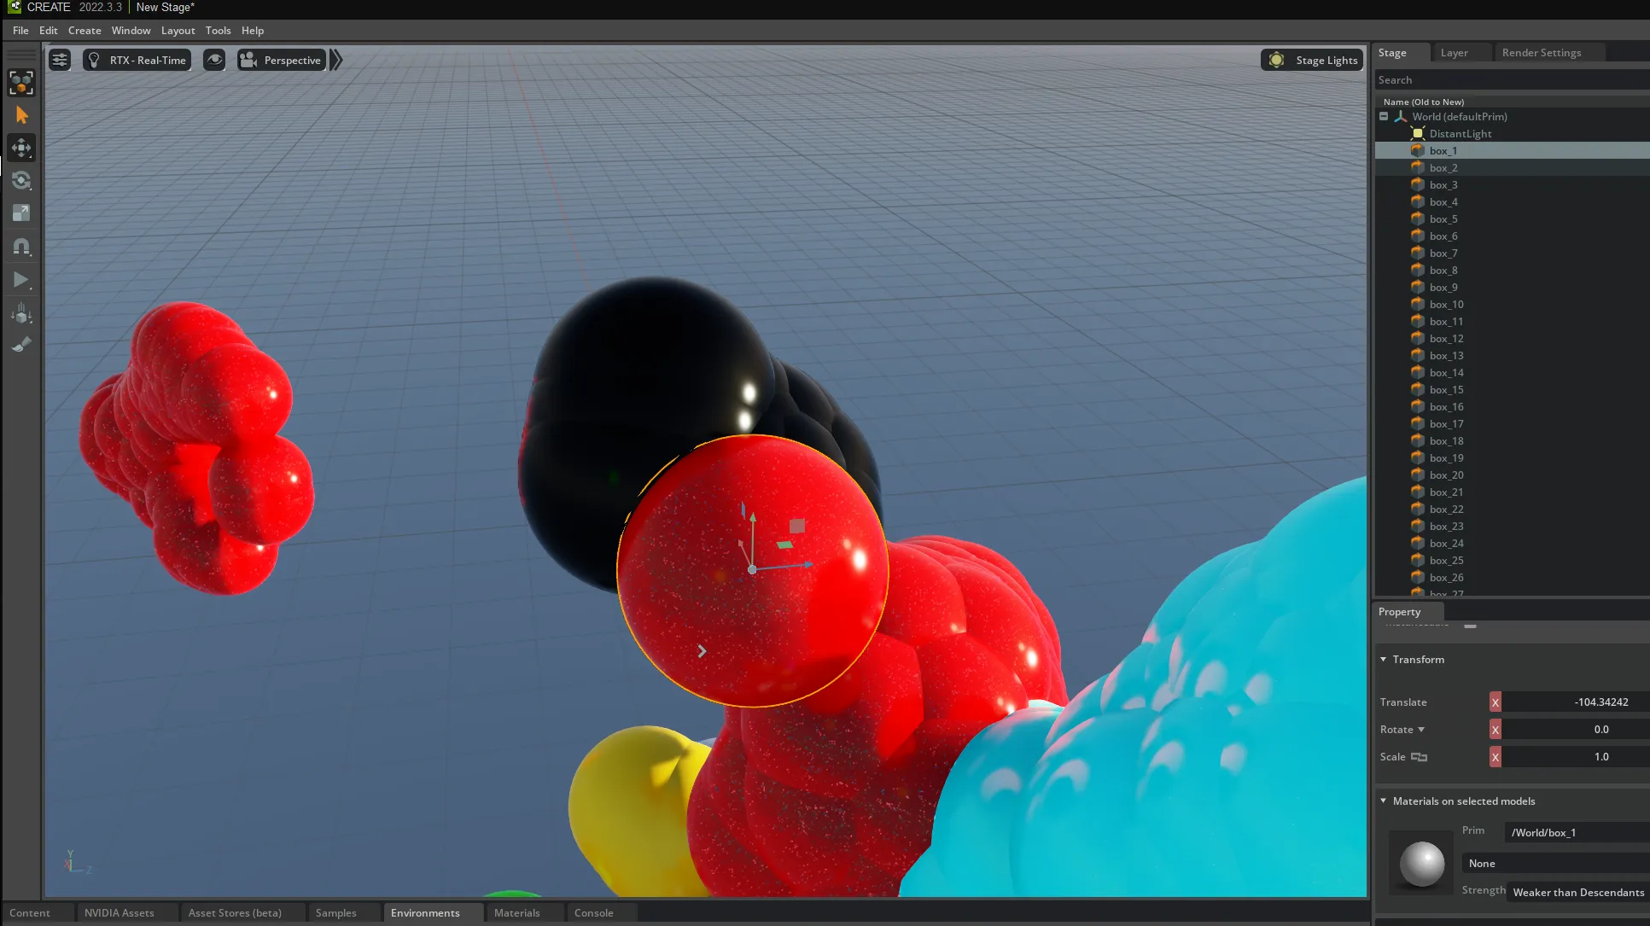Open the RTX - Real-Time renderer dropdown
The width and height of the screenshot is (1650, 926).
pyautogui.click(x=137, y=60)
